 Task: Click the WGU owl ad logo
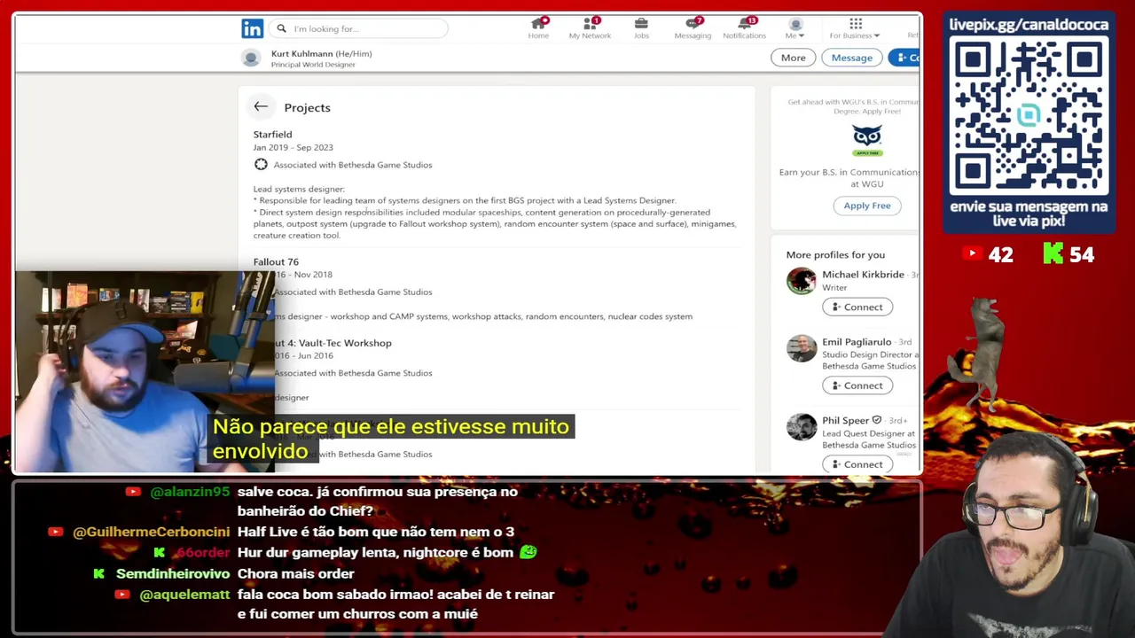(x=866, y=140)
